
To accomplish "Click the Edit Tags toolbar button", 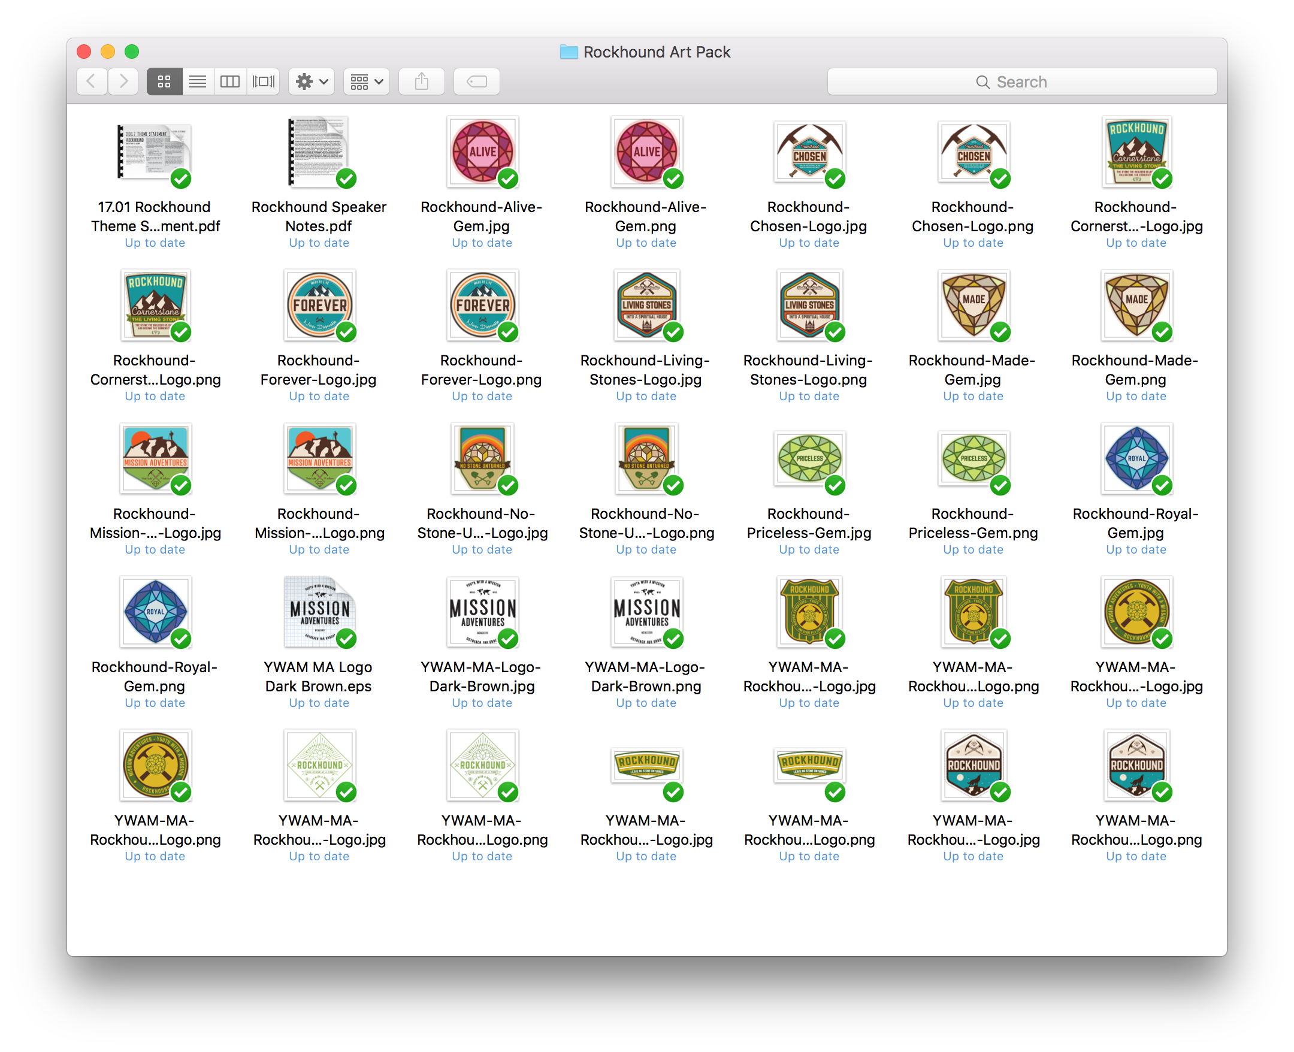I will pos(477,82).
